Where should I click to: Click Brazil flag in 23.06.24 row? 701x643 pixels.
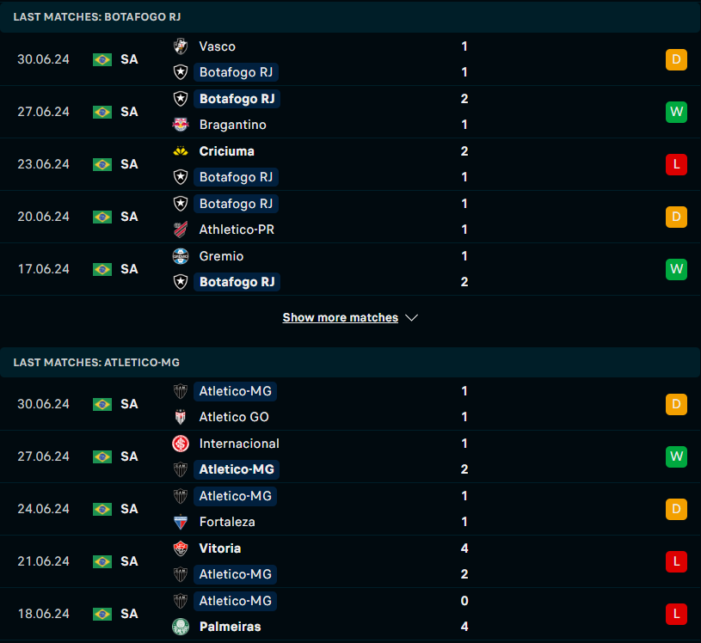pos(102,164)
